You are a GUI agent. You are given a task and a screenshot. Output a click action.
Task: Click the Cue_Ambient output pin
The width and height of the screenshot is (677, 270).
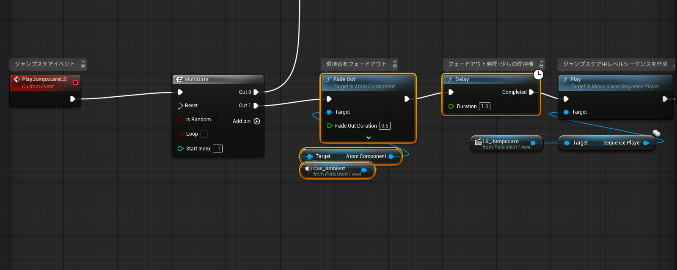364,170
